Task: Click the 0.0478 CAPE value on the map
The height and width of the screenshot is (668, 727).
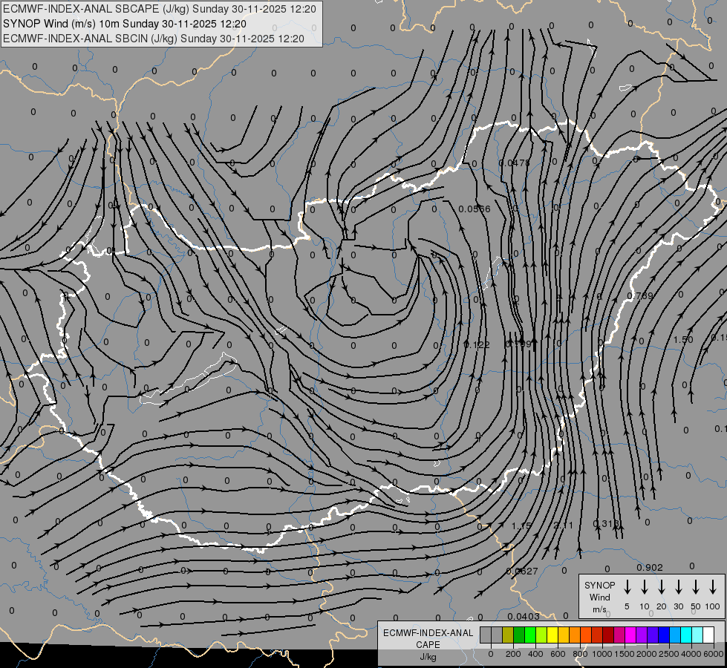Action: pos(514,163)
